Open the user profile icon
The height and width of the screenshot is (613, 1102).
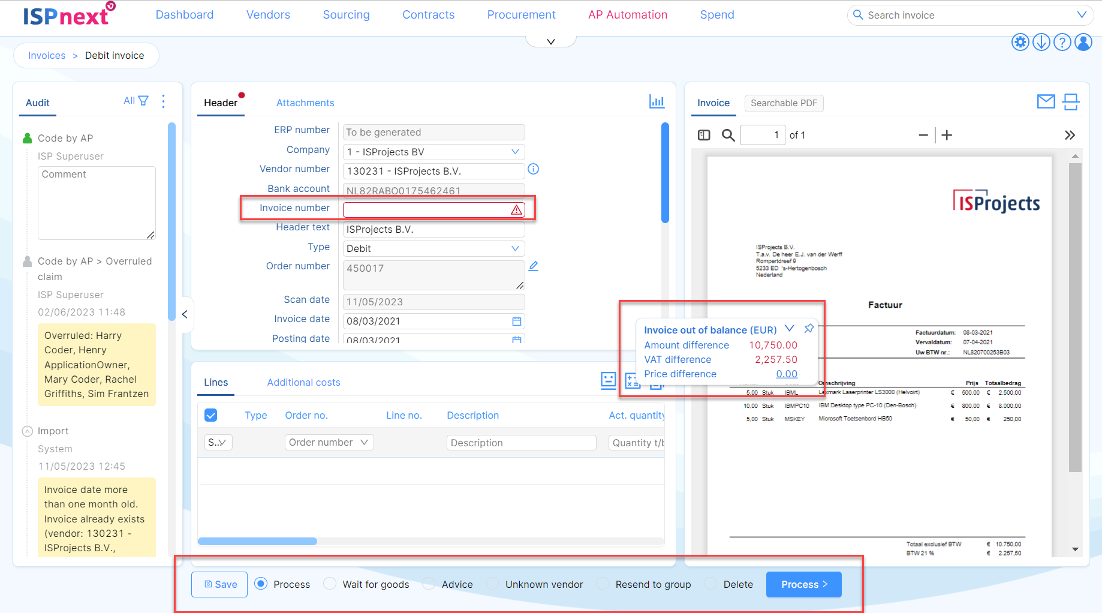coord(1083,42)
